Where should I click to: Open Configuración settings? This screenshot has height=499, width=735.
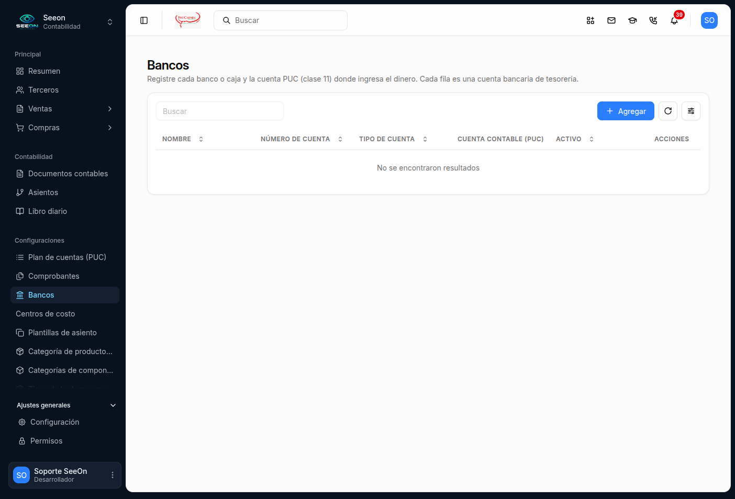[66, 422]
